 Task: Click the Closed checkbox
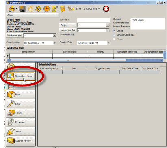(x=114, y=39)
